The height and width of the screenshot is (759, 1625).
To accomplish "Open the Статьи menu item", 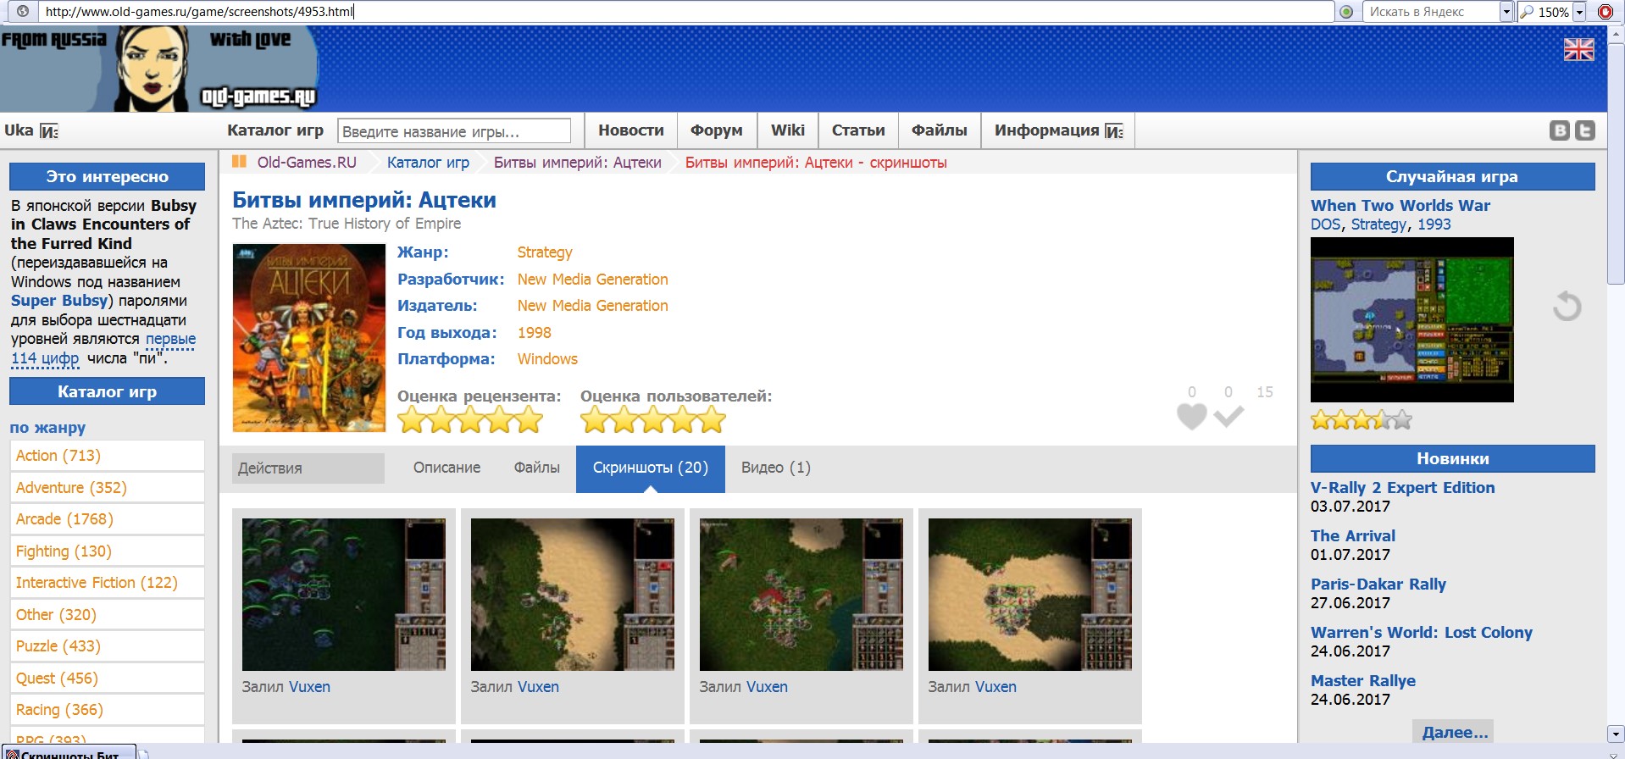I will (858, 130).
